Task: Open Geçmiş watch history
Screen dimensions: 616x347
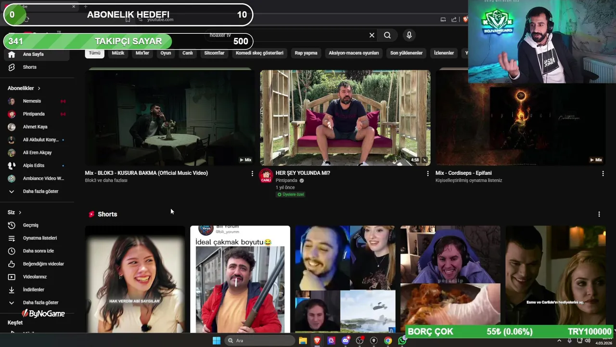Action: (37, 225)
